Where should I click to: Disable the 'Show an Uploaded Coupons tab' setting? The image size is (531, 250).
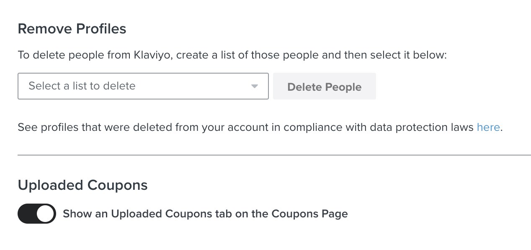(x=36, y=214)
